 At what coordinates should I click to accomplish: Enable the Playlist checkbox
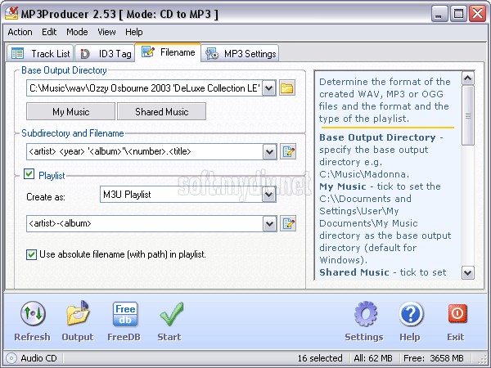(29, 173)
